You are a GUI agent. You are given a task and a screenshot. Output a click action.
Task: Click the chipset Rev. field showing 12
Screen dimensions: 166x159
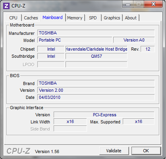pyautogui.click(x=148, y=49)
